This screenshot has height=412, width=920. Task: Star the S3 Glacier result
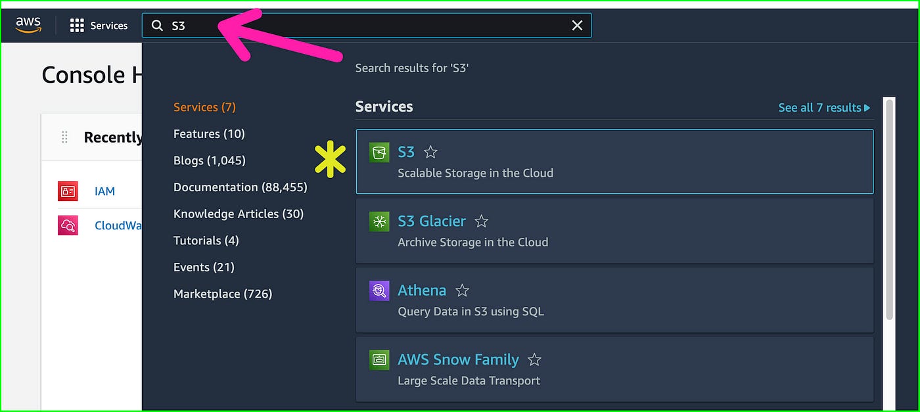point(481,221)
